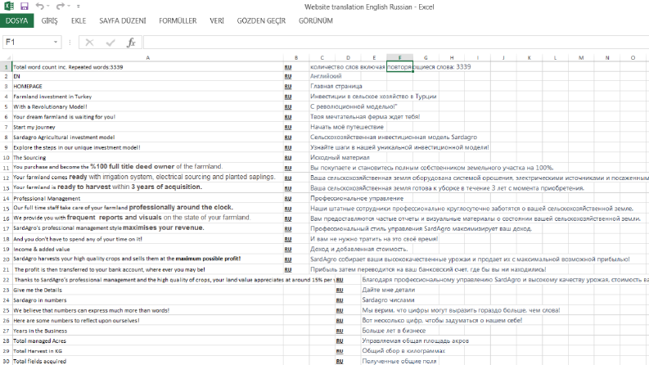Select 'Give me the Details' cell

tap(148, 290)
